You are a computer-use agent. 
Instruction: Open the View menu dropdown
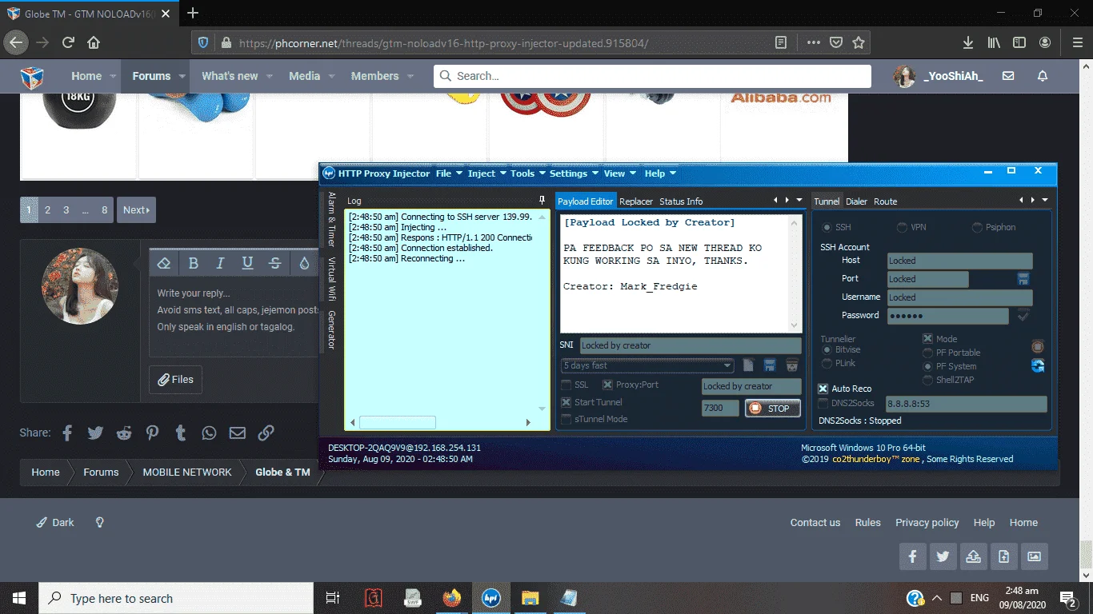pos(620,173)
